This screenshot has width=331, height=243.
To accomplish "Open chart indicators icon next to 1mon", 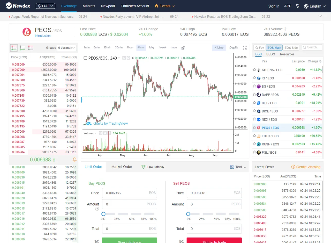I will (x=183, y=47).
